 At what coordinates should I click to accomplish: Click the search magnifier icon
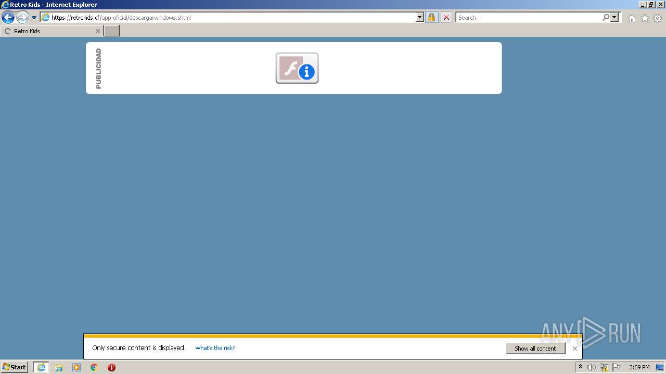pyautogui.click(x=606, y=17)
